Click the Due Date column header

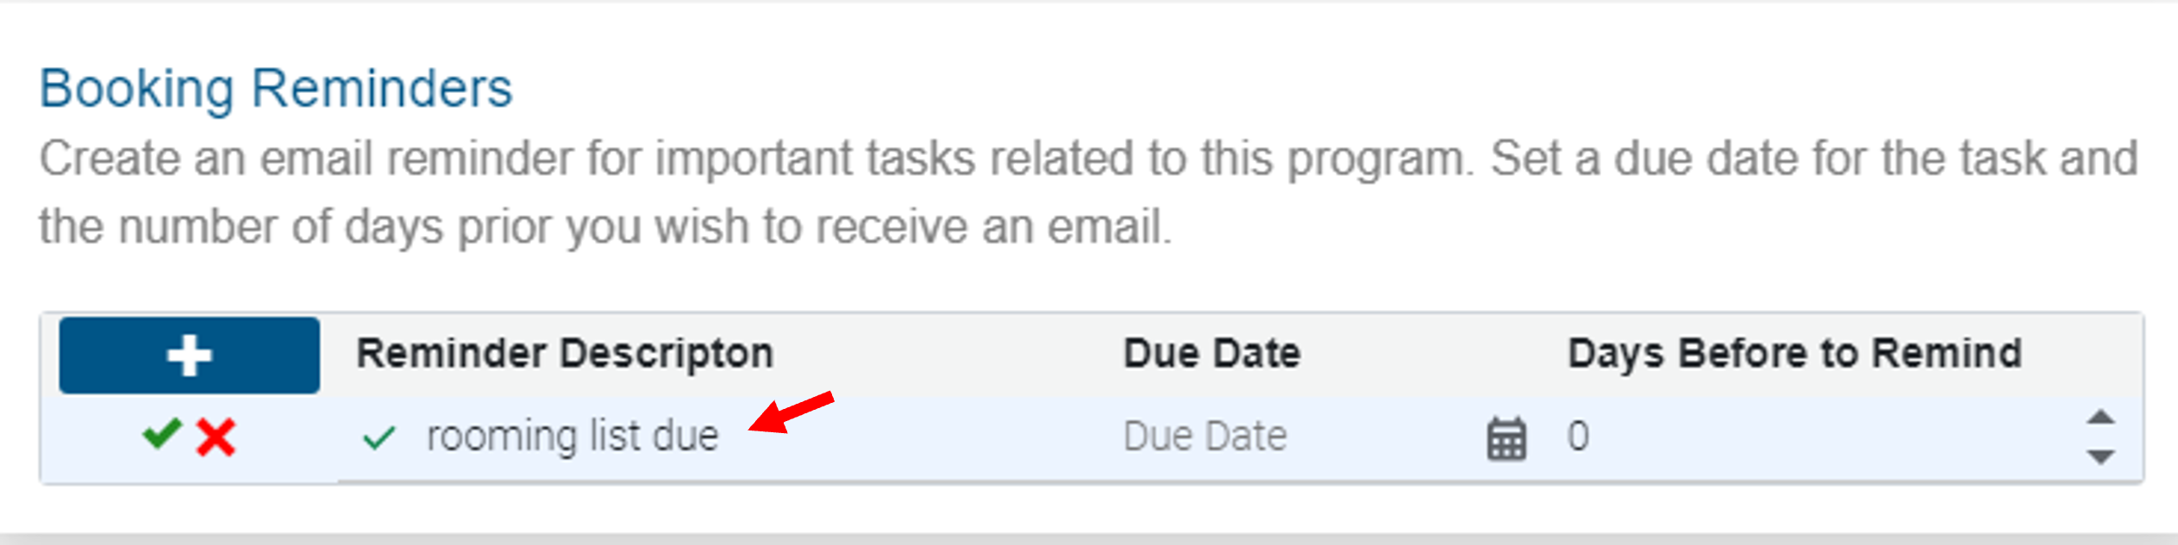pyautogui.click(x=1212, y=351)
